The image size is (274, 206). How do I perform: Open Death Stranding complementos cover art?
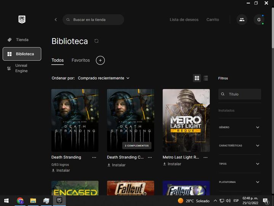pyautogui.click(x=131, y=120)
